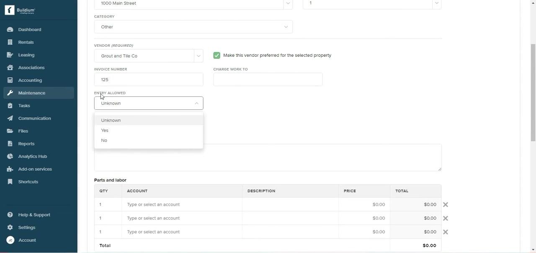The image size is (536, 253).
Task: Open Shortcuts menu item
Action: coord(28,182)
